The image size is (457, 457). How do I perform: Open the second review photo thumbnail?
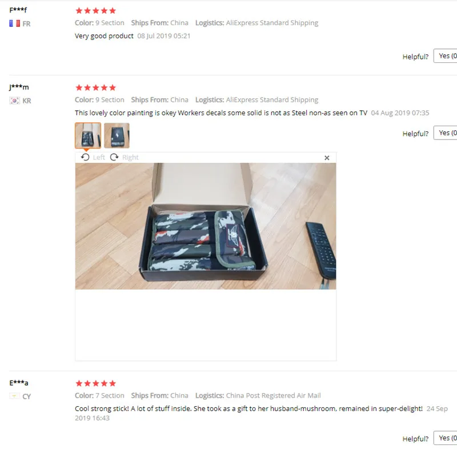[x=117, y=135]
